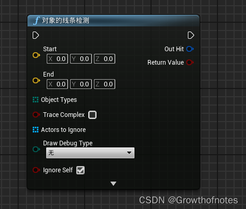Click the Object Types label
Viewport: 246px width, 209px height.
coord(59,100)
